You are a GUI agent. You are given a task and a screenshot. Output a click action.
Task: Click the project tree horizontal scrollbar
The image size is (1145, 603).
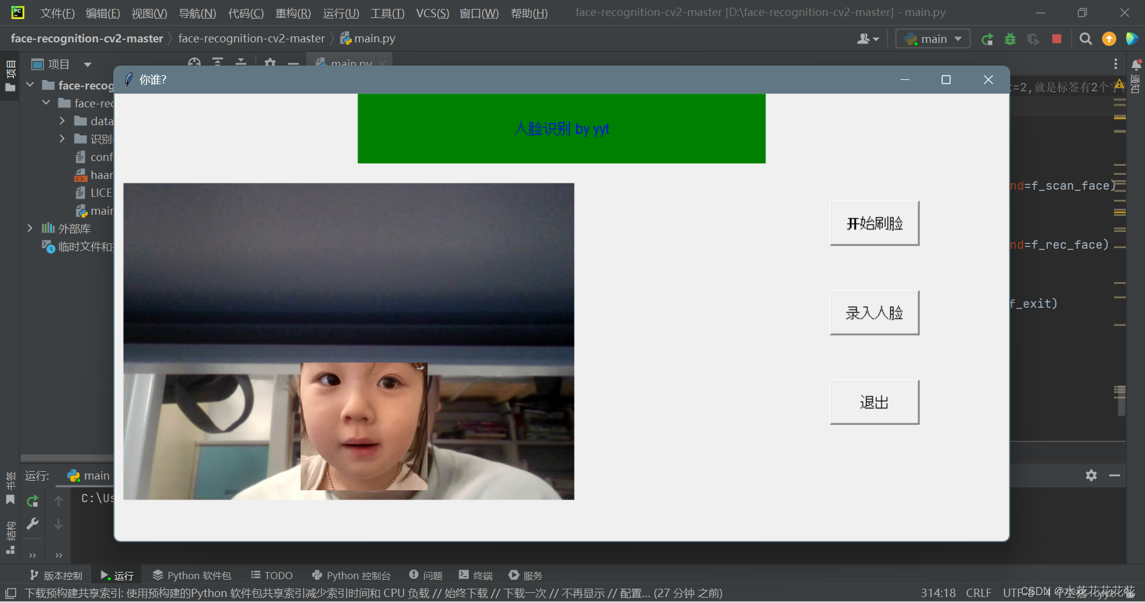(x=67, y=458)
